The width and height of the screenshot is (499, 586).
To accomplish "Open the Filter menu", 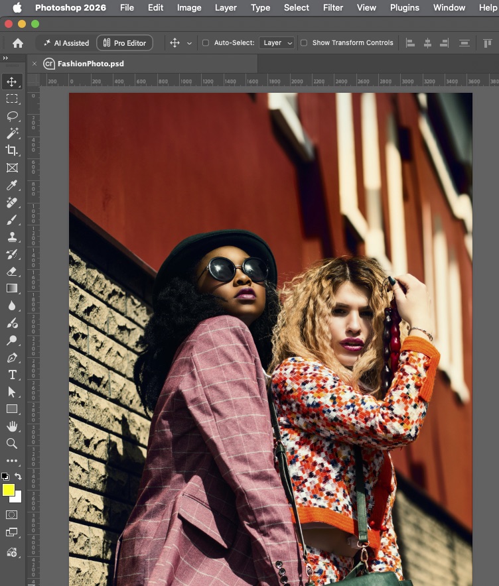I will 333,7.
